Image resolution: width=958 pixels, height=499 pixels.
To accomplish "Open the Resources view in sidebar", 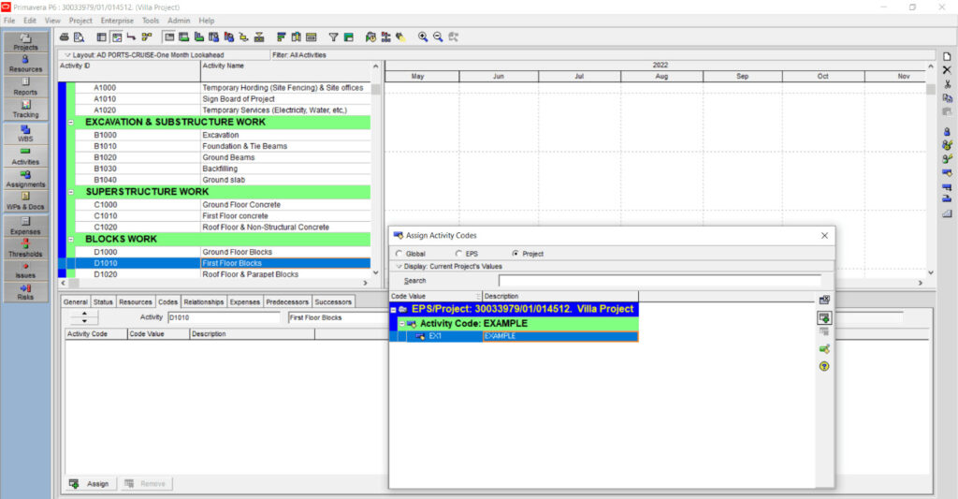I will click(x=25, y=65).
